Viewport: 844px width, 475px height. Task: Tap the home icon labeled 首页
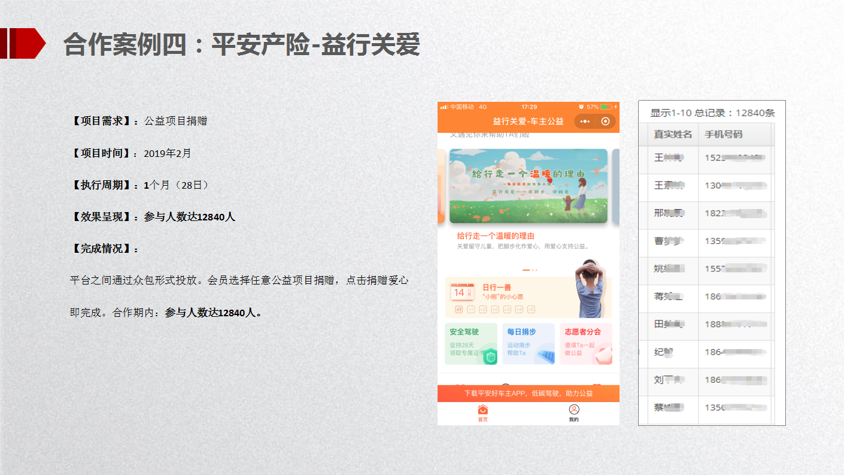pyautogui.click(x=482, y=413)
